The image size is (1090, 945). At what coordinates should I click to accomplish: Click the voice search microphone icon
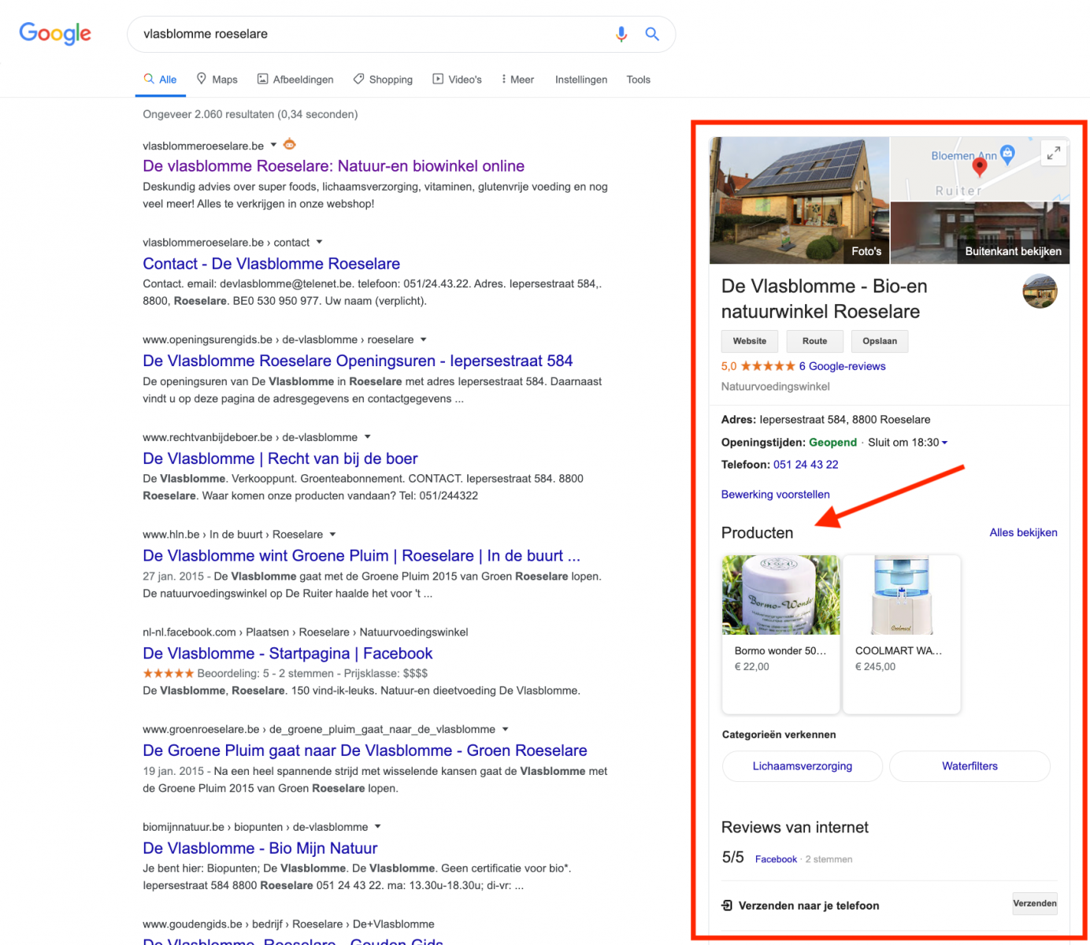pos(621,34)
